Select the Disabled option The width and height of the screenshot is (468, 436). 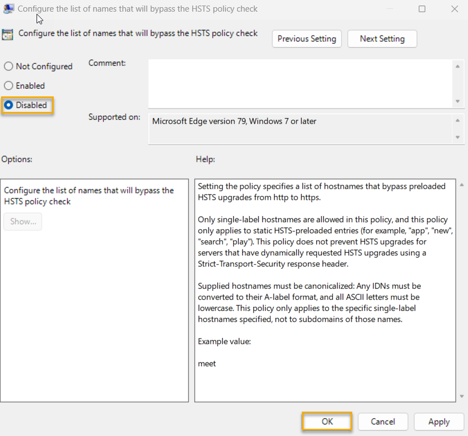point(8,105)
